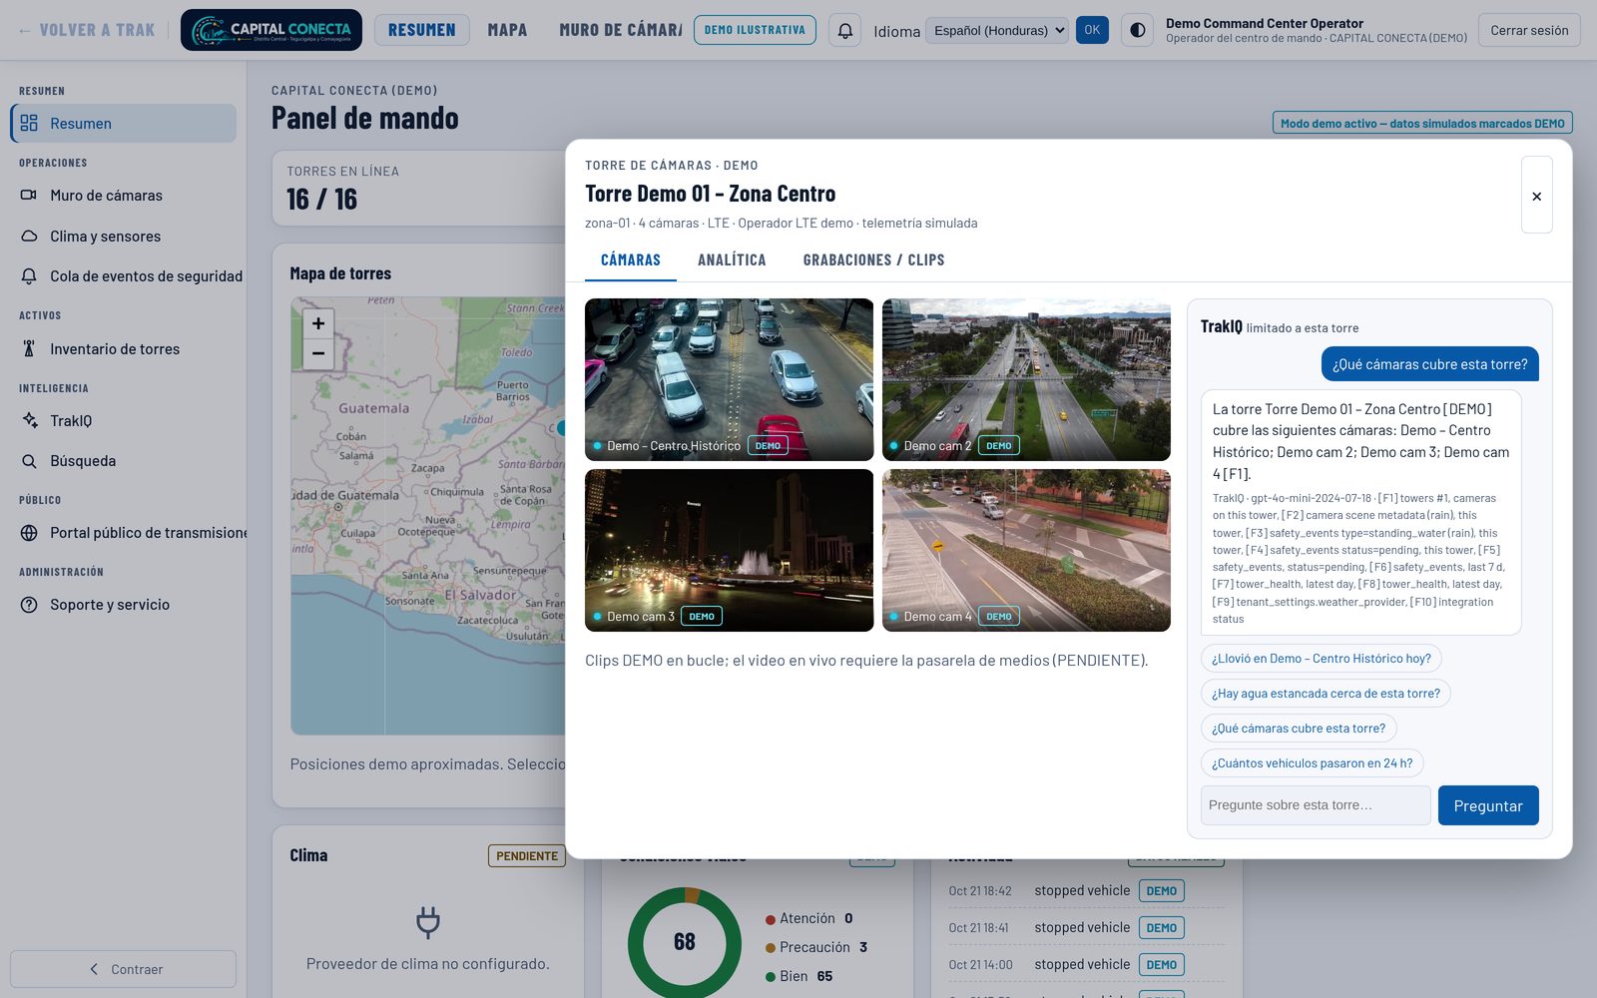Open Demo – Centro Histórico camera feed
Viewport: 1597px width, 998px height.
(729, 379)
